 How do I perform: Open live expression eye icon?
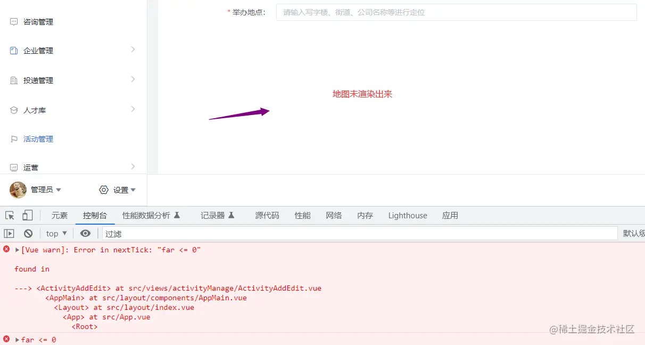click(x=85, y=233)
